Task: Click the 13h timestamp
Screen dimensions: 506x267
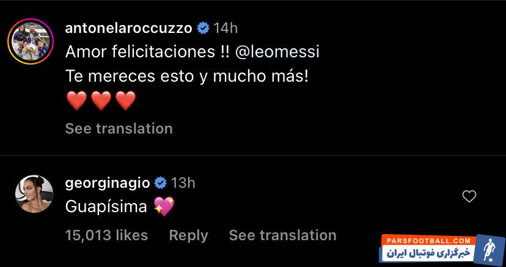Action: pos(183,182)
